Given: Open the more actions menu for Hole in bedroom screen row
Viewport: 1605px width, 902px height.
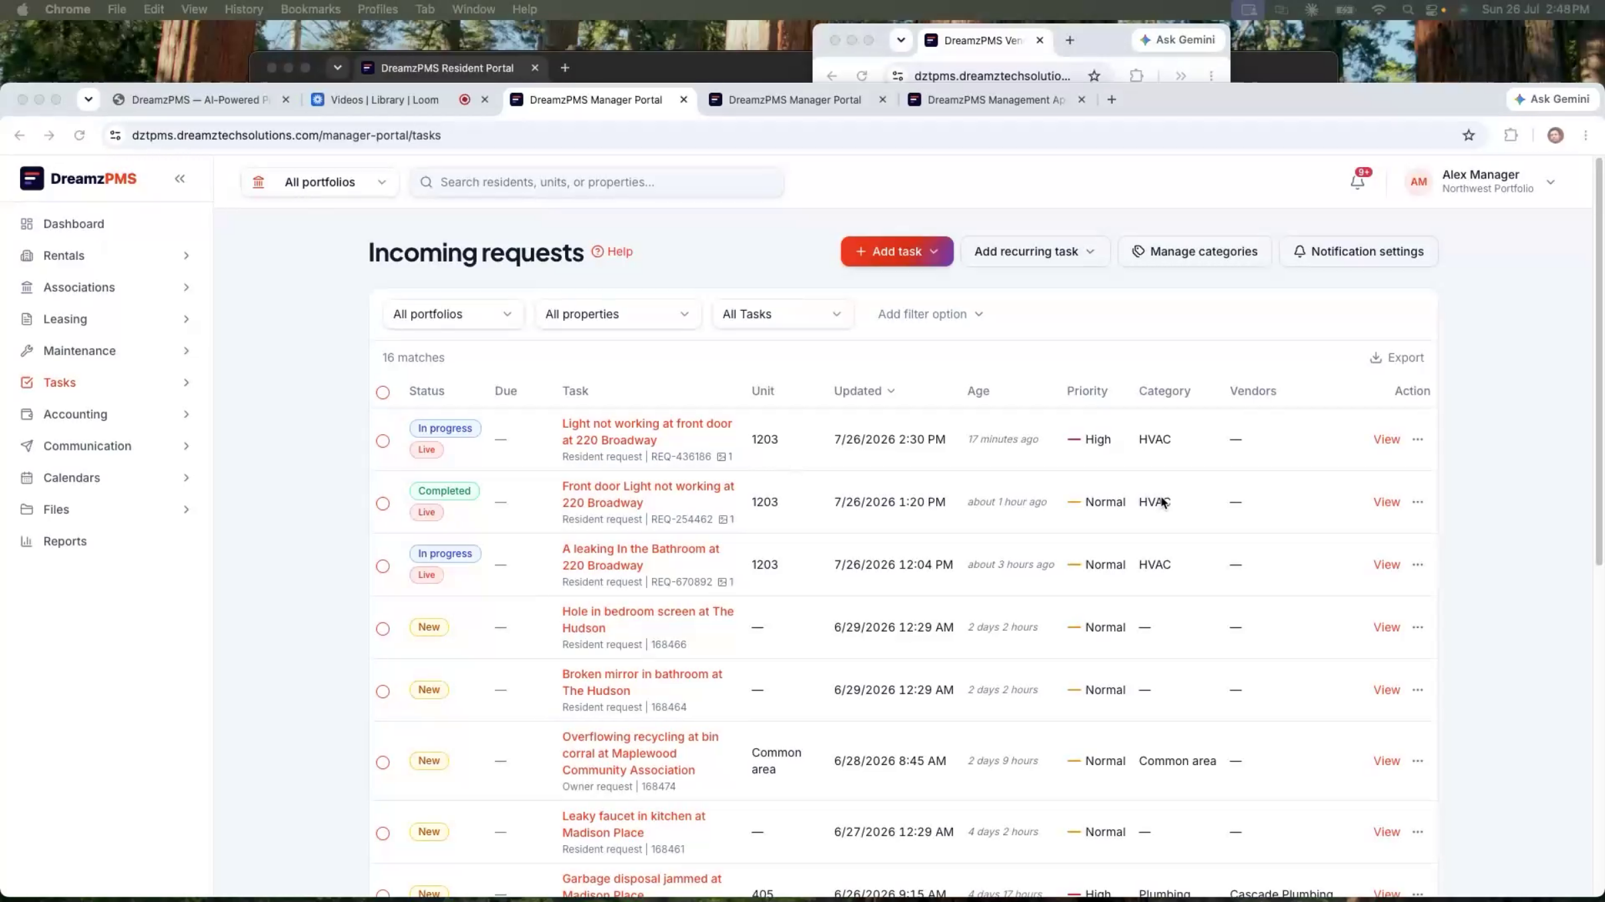Looking at the screenshot, I should point(1418,627).
